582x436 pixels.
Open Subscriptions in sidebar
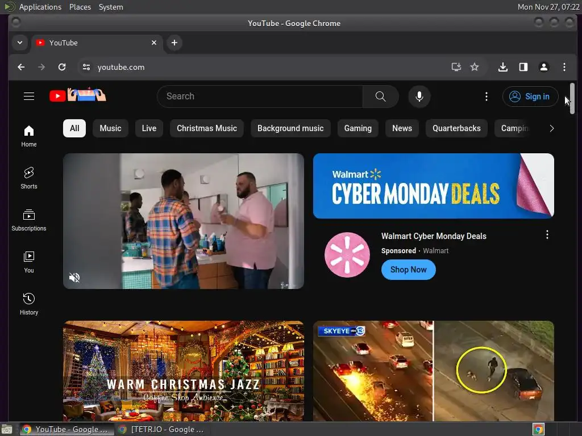pos(29,220)
